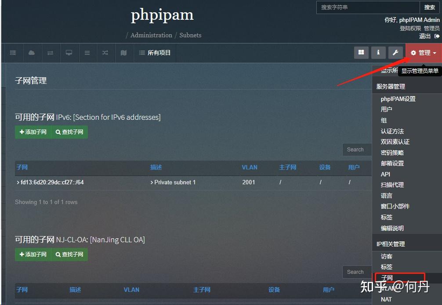Open the folded map icon in toolbar
This screenshot has height=305, width=442.
pos(123,53)
